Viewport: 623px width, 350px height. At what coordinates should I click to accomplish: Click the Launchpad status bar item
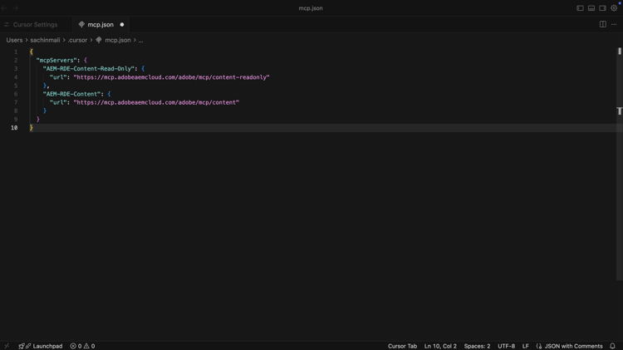(41, 346)
